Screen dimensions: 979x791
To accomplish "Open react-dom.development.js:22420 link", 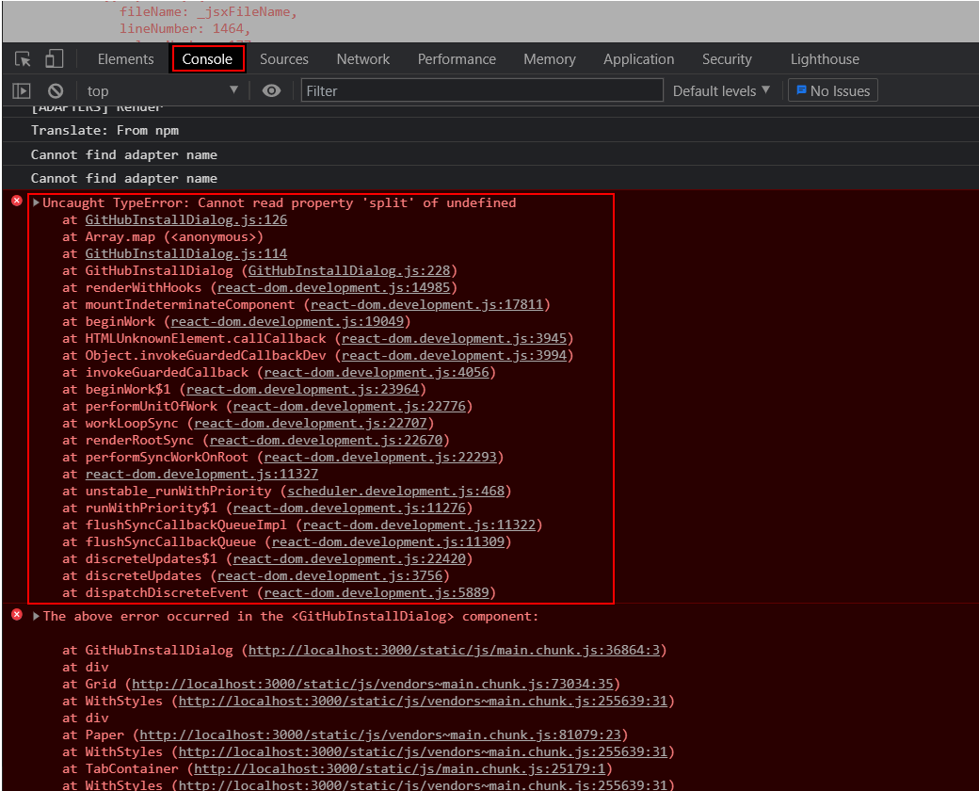I will coord(349,558).
